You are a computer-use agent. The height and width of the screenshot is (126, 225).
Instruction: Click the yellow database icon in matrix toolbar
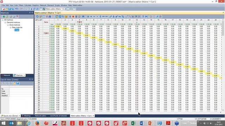click(66, 16)
